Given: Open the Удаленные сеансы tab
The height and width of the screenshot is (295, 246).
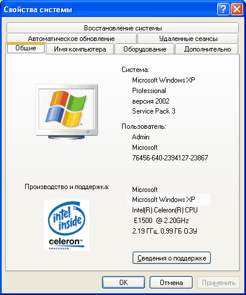Looking at the screenshot, I should point(188,39).
